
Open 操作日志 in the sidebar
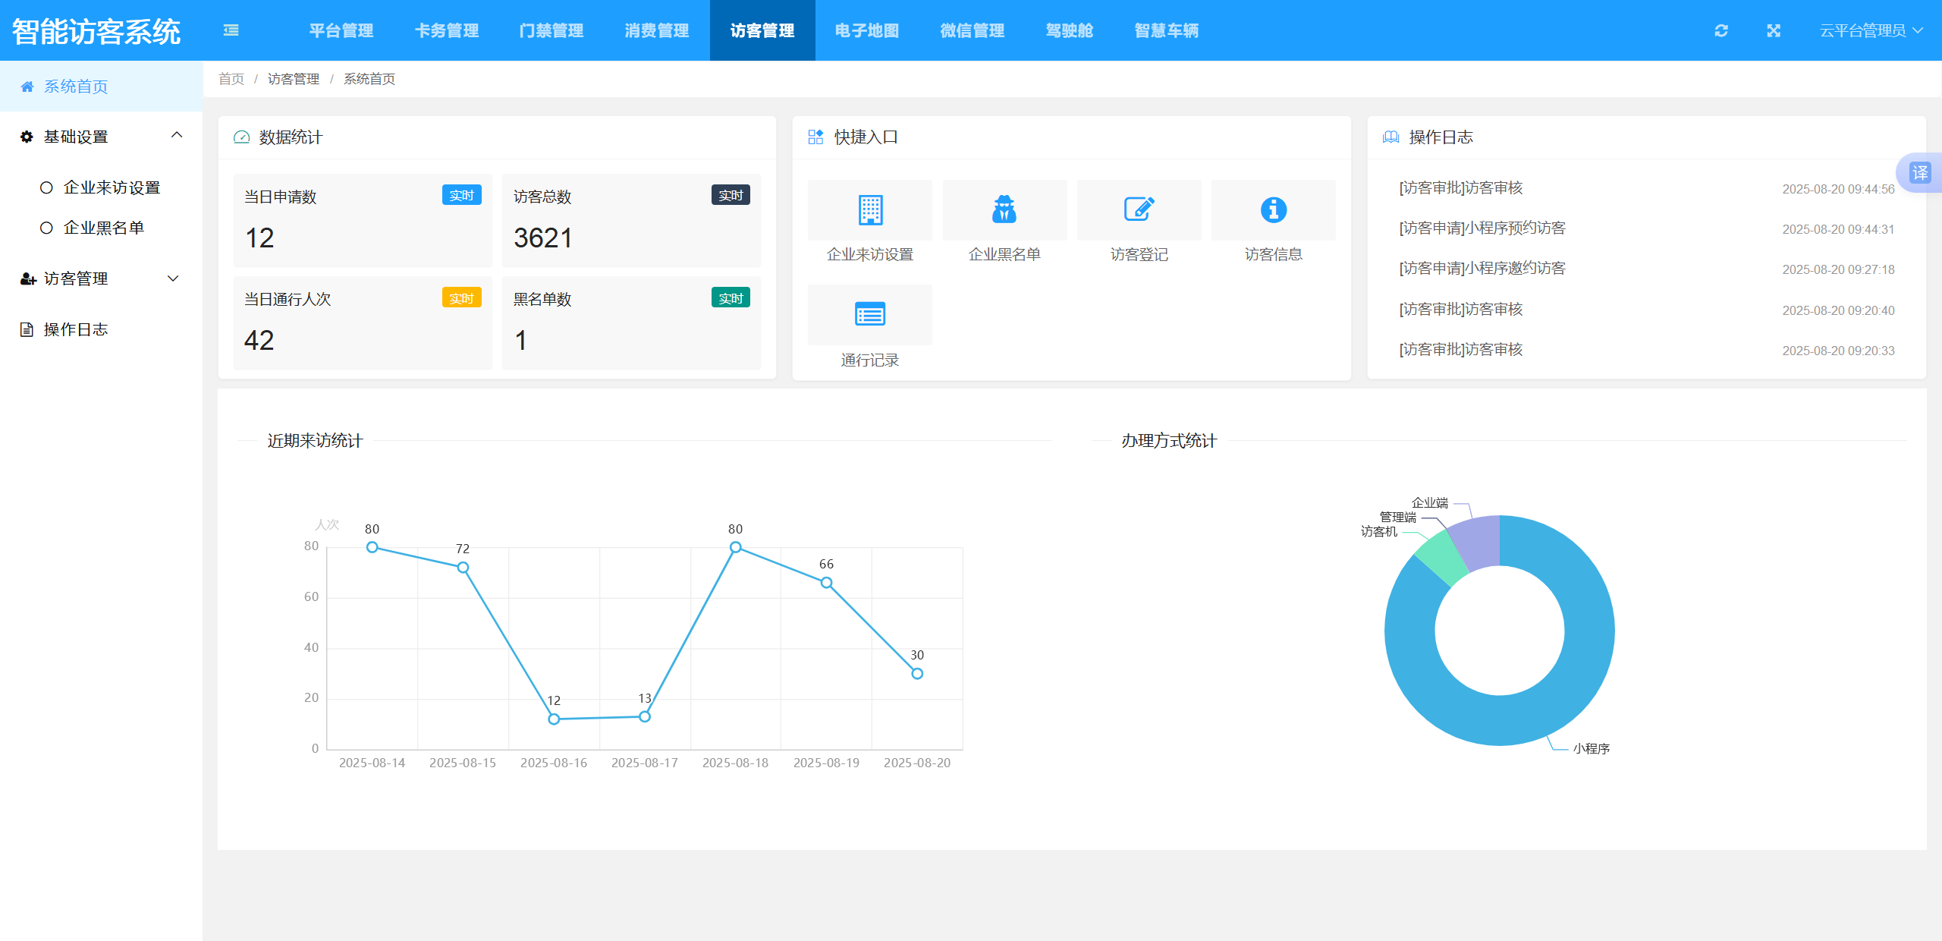[102, 329]
